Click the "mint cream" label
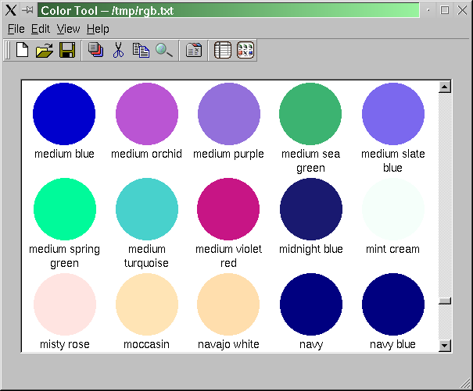 pos(392,249)
